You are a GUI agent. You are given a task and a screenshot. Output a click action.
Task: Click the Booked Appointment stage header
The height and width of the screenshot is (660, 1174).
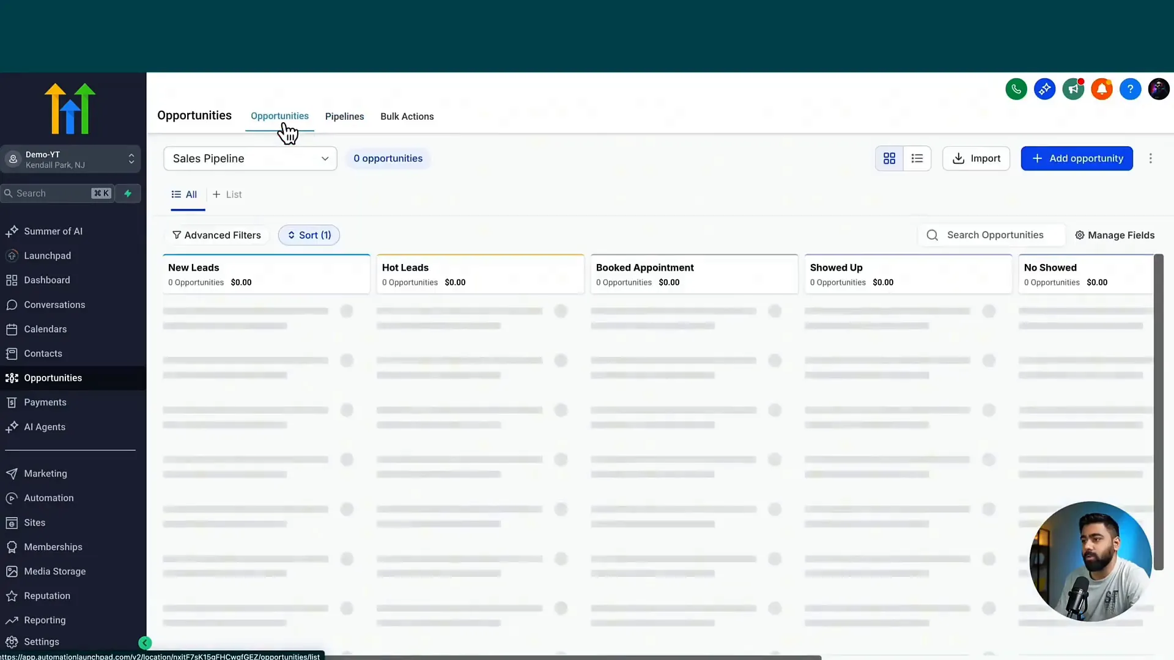(695, 274)
